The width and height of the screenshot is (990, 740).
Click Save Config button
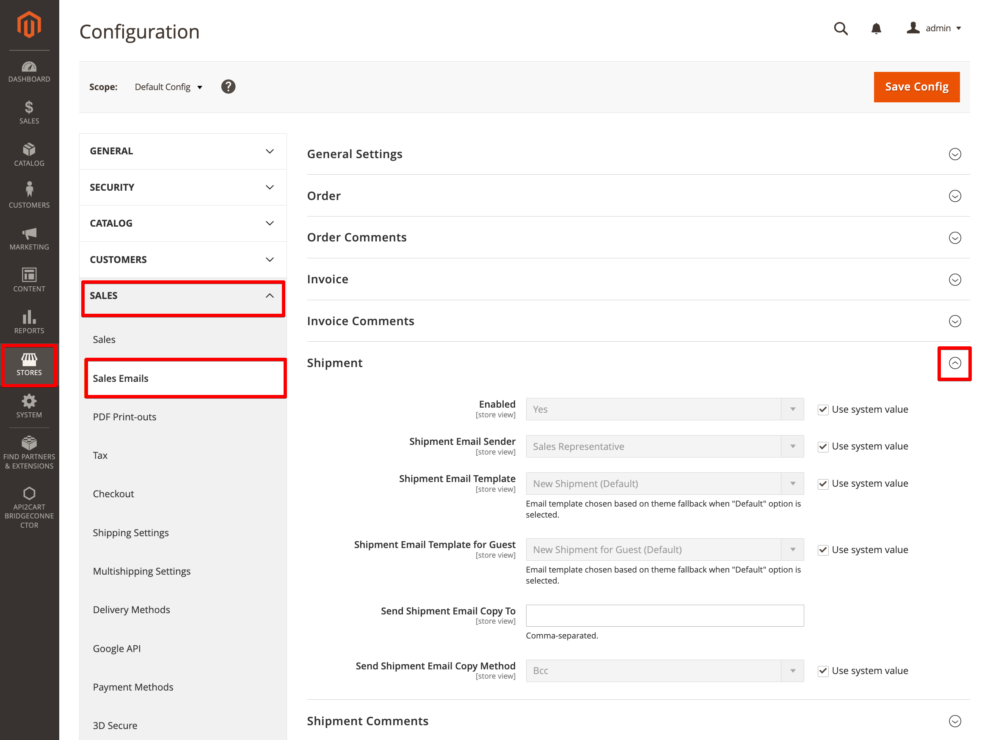pyautogui.click(x=917, y=86)
